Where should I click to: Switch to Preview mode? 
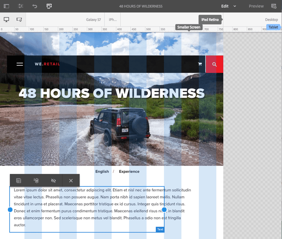[x=256, y=6]
